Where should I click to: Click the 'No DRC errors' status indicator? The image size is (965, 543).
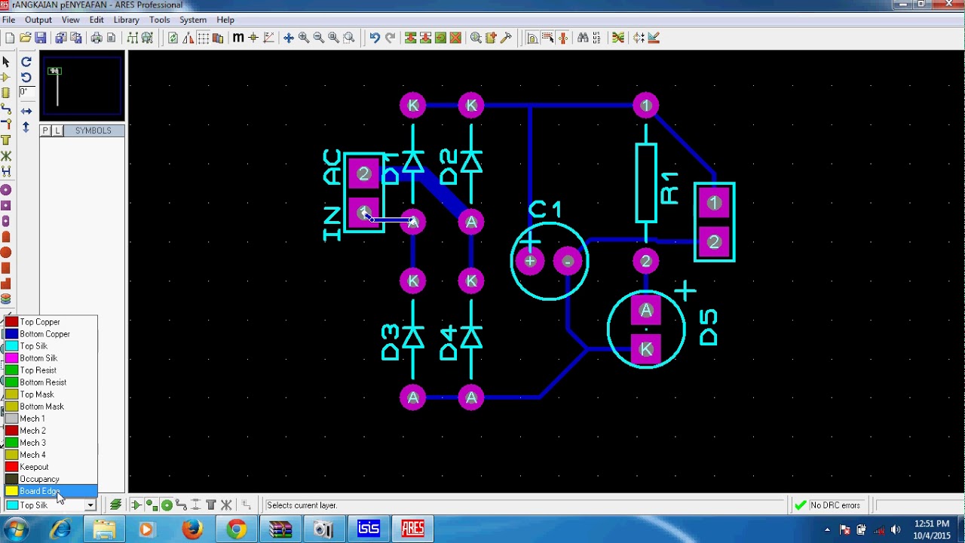tap(827, 505)
